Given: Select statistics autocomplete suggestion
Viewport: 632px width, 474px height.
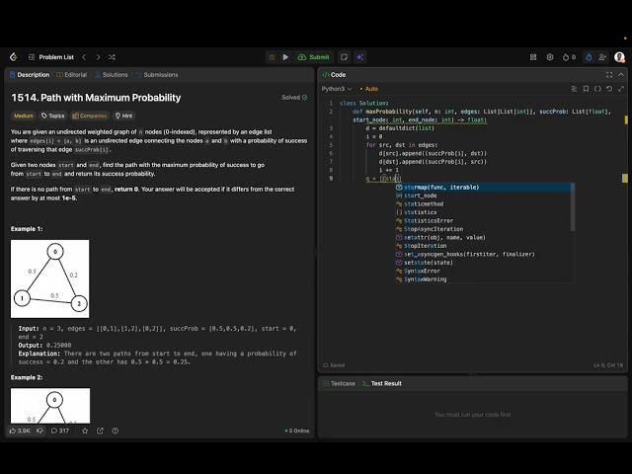Looking at the screenshot, I should click(x=483, y=212).
